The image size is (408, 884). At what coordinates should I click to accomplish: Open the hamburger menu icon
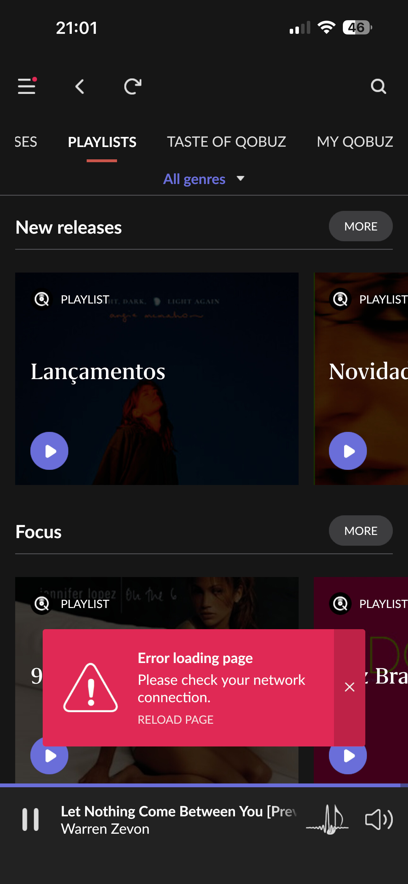point(27,86)
